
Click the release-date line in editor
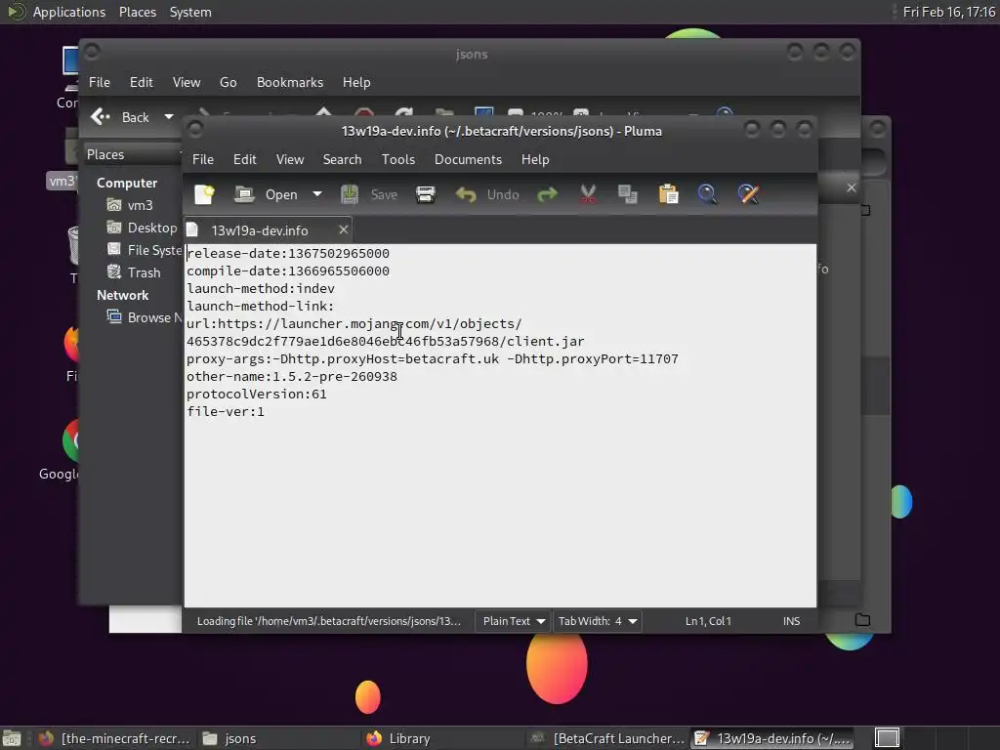click(288, 254)
